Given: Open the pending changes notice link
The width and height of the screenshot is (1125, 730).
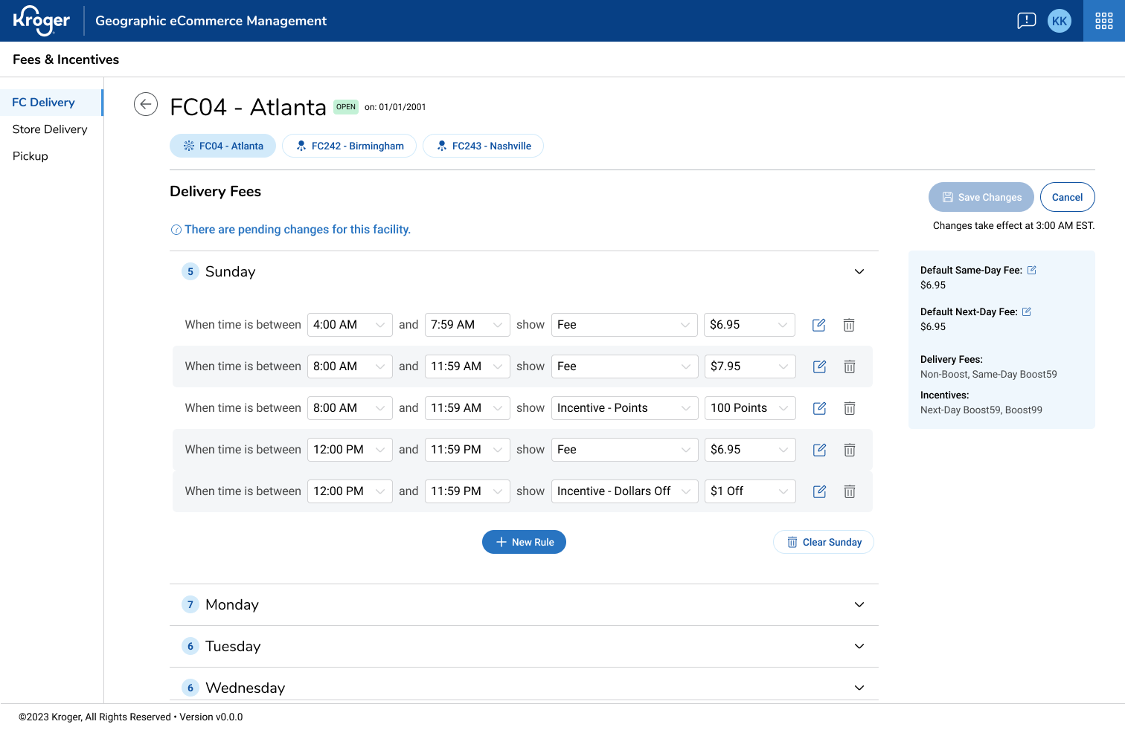Looking at the screenshot, I should (297, 230).
